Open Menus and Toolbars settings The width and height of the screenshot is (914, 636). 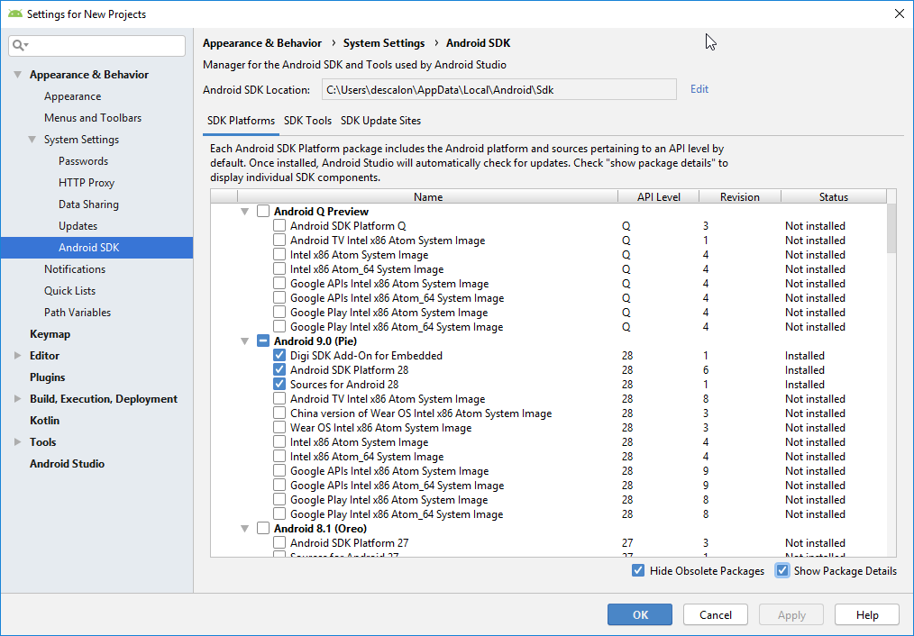point(93,118)
